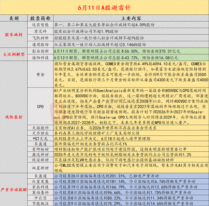209x206 pixels.
Task: Select the stock name *ST天龙
Action: click(x=40, y=139)
